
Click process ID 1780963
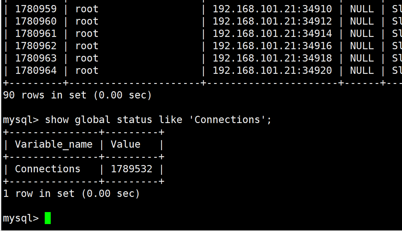point(36,58)
